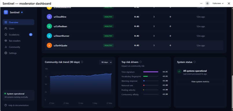Click the u/EarthQuake orange avatar
233x111 pixels.
[49, 46]
